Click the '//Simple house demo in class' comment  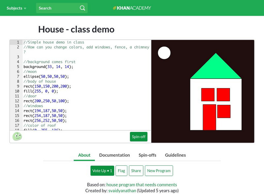tap(54, 42)
